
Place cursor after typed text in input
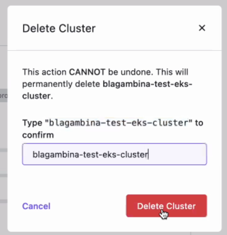148,155
